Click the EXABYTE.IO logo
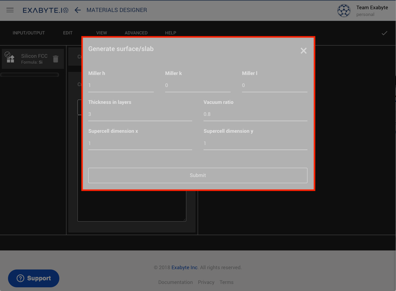Screen dimensions: 396x291 pyautogui.click(x=46, y=10)
